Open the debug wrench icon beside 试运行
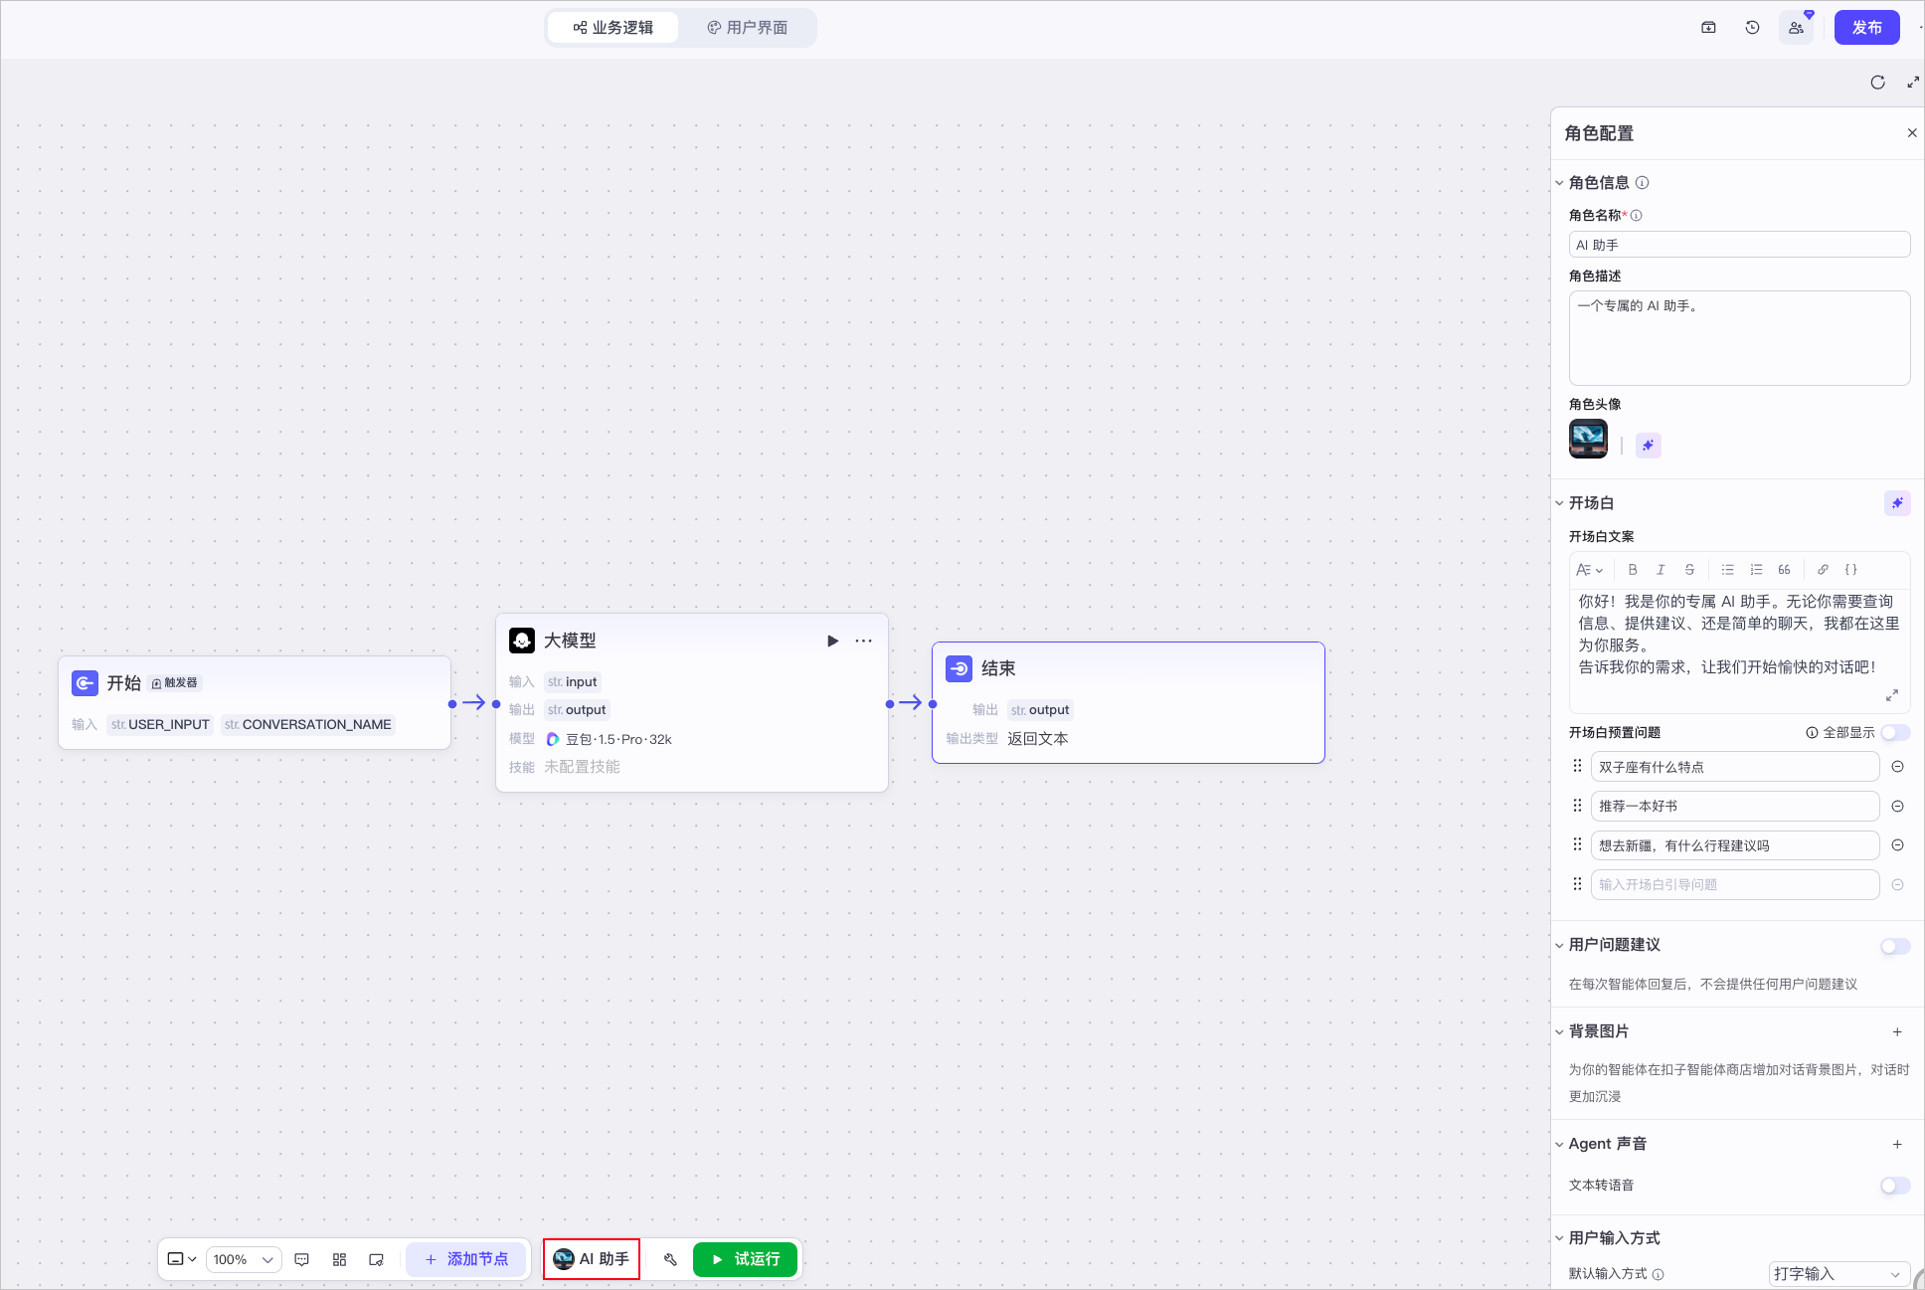The height and width of the screenshot is (1290, 1925). tap(670, 1259)
